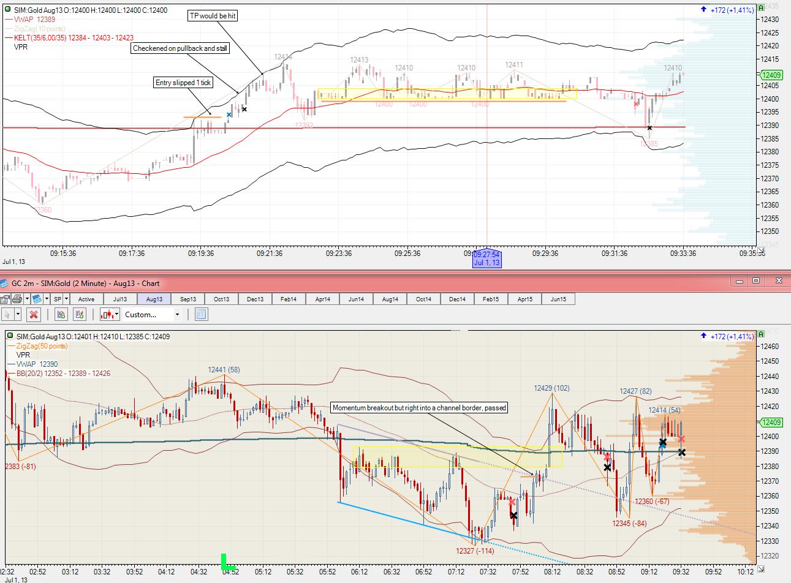791x583 pixels.
Task: Click the ZigZag(10 points) legend entry
Action: [34, 28]
